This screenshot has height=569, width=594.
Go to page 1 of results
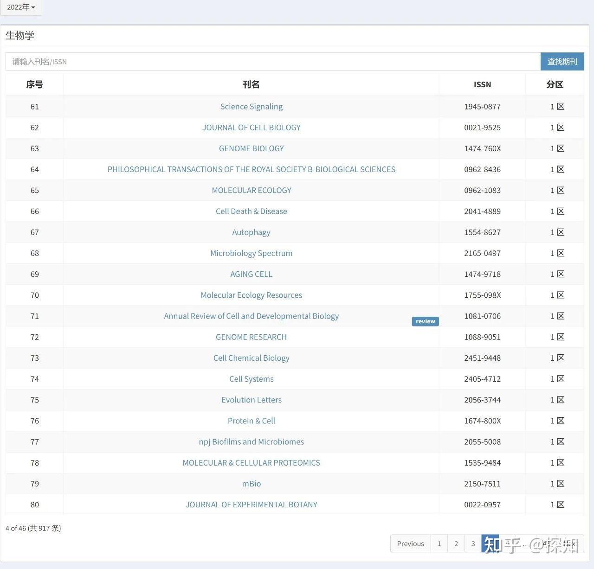pyautogui.click(x=439, y=543)
